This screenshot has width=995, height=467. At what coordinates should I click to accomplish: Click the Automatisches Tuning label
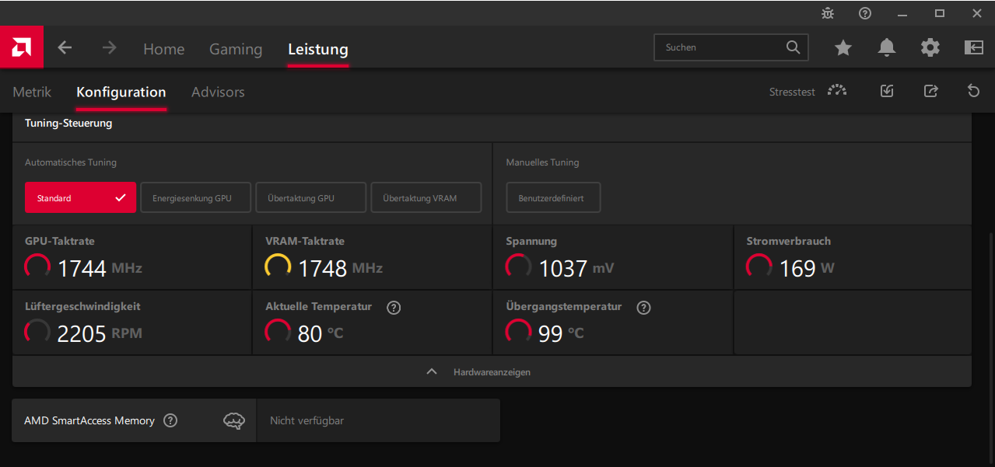(x=71, y=162)
